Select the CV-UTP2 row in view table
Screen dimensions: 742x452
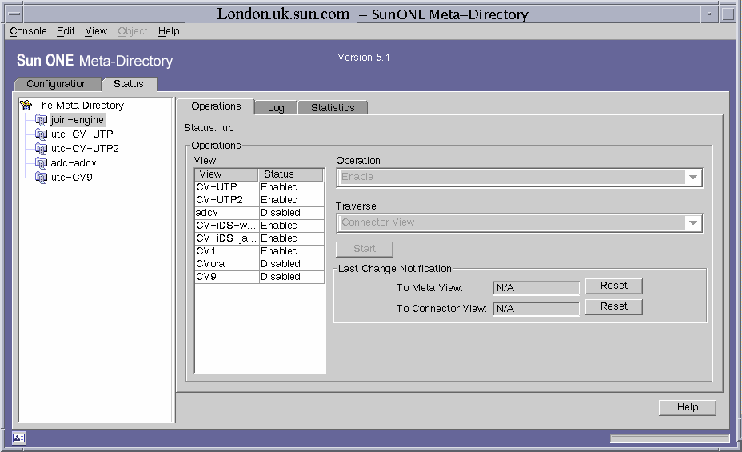pyautogui.click(x=259, y=200)
